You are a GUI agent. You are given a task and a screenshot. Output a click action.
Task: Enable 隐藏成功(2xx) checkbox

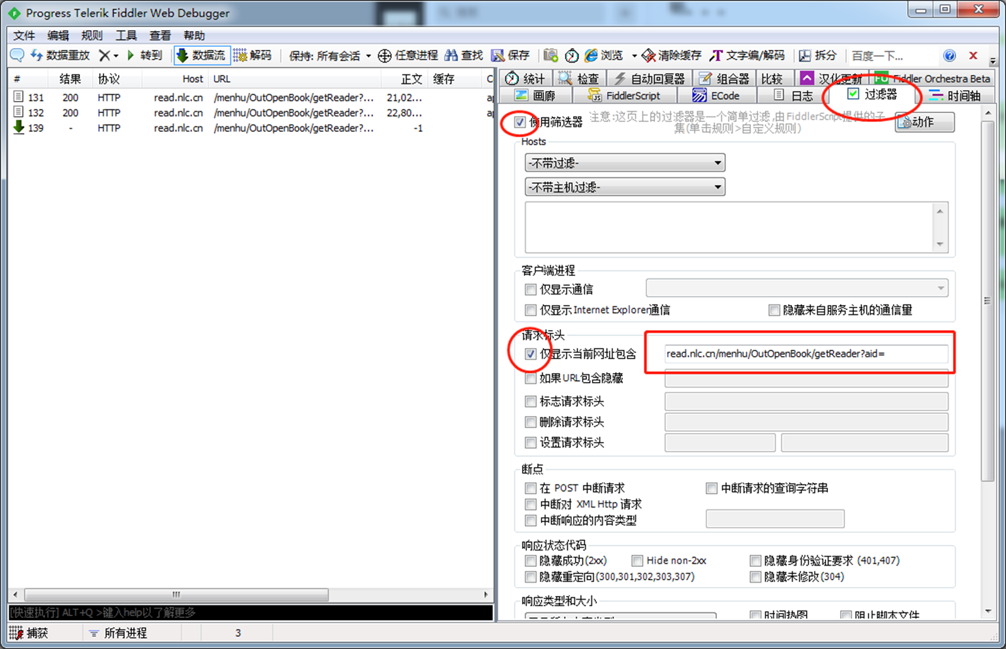[530, 561]
